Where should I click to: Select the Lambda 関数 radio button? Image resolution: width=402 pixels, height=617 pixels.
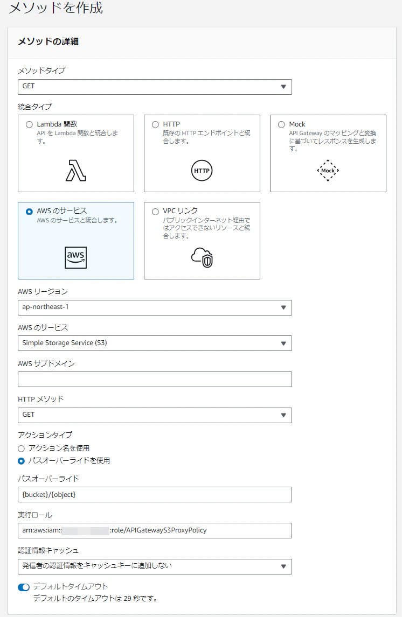29,124
